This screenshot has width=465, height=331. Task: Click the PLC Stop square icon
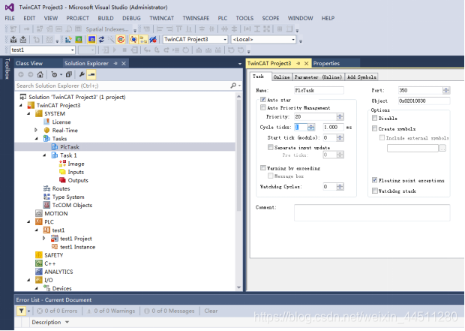tap(124, 50)
